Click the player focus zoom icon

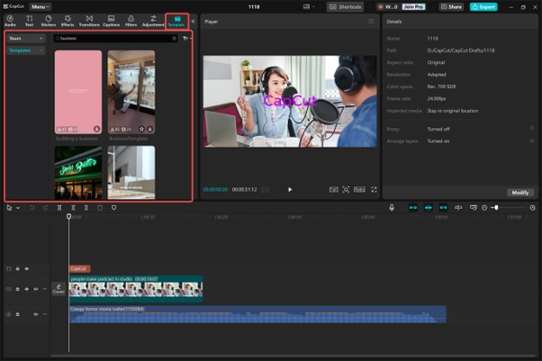click(x=346, y=189)
